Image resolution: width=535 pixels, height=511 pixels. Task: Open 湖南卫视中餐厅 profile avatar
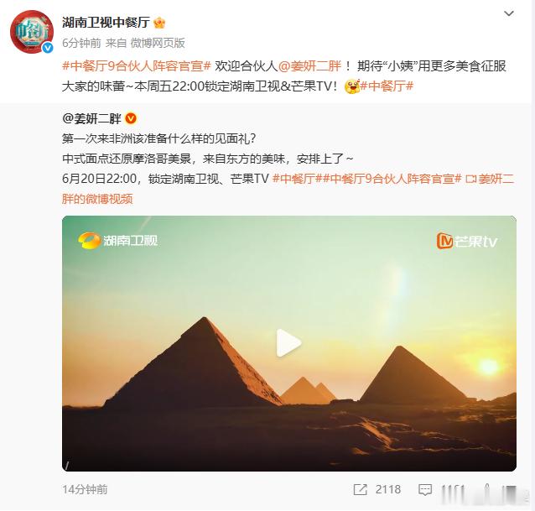point(32,32)
